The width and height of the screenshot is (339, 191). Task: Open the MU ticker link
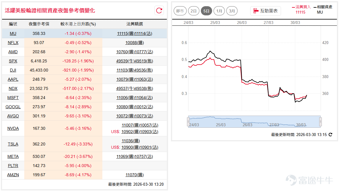13,33
